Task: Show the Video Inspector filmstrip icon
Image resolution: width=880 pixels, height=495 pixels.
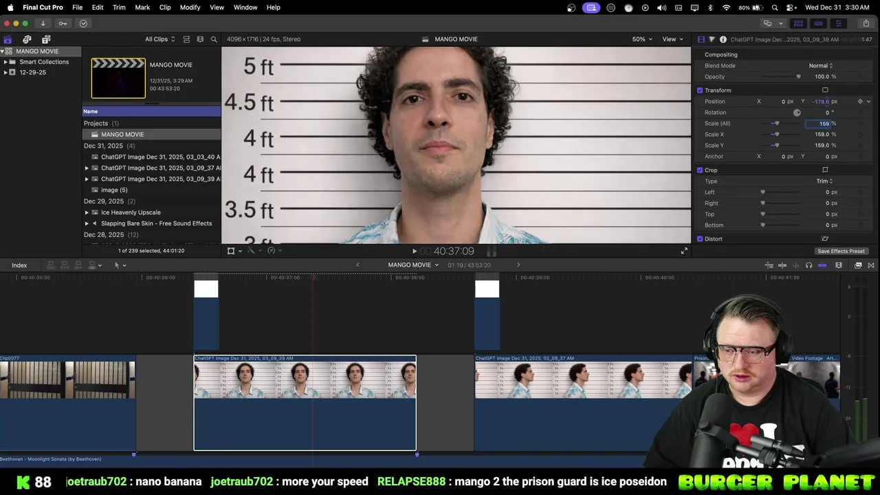Action: click(701, 39)
